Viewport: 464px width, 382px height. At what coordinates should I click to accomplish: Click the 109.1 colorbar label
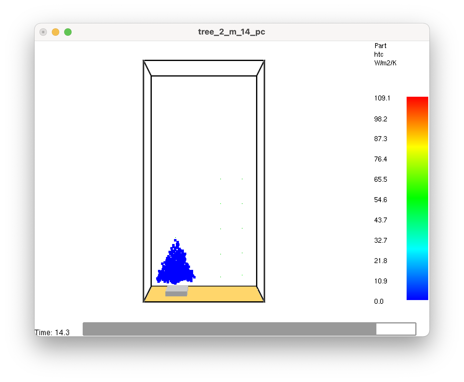click(382, 98)
